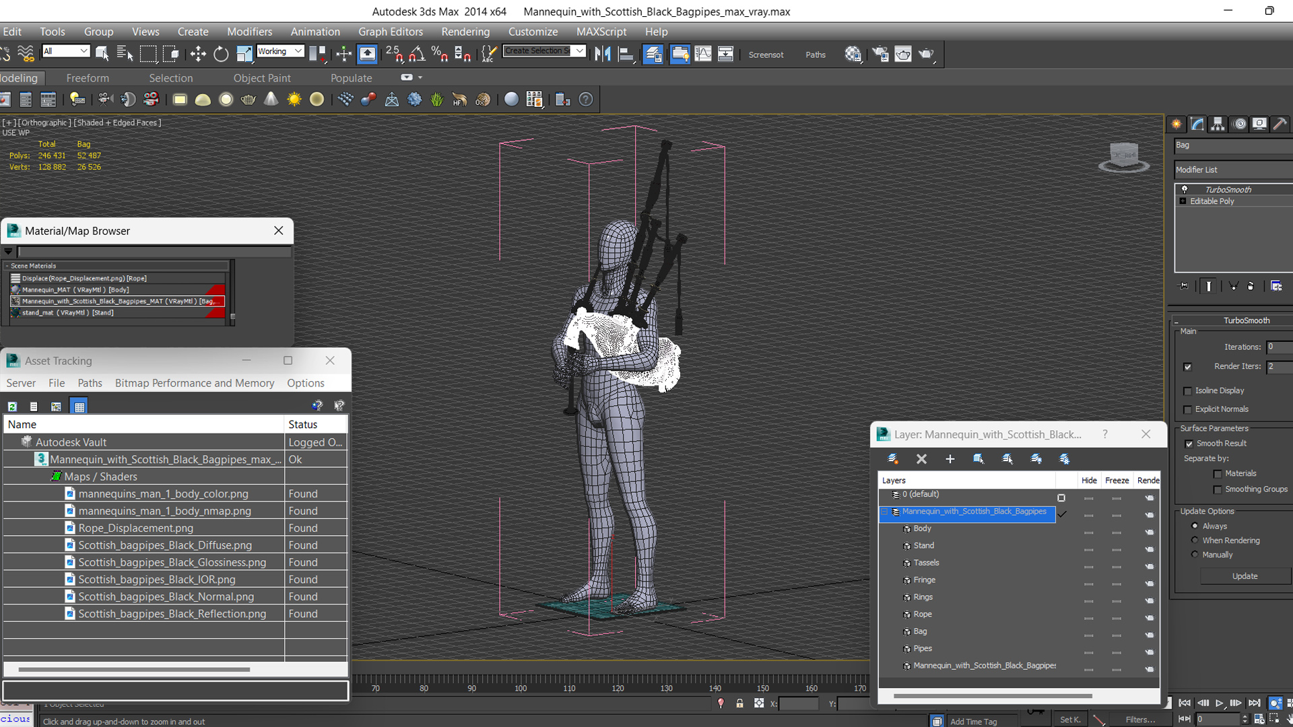Click the Mirror tool icon
1293x727 pixels.
point(603,55)
